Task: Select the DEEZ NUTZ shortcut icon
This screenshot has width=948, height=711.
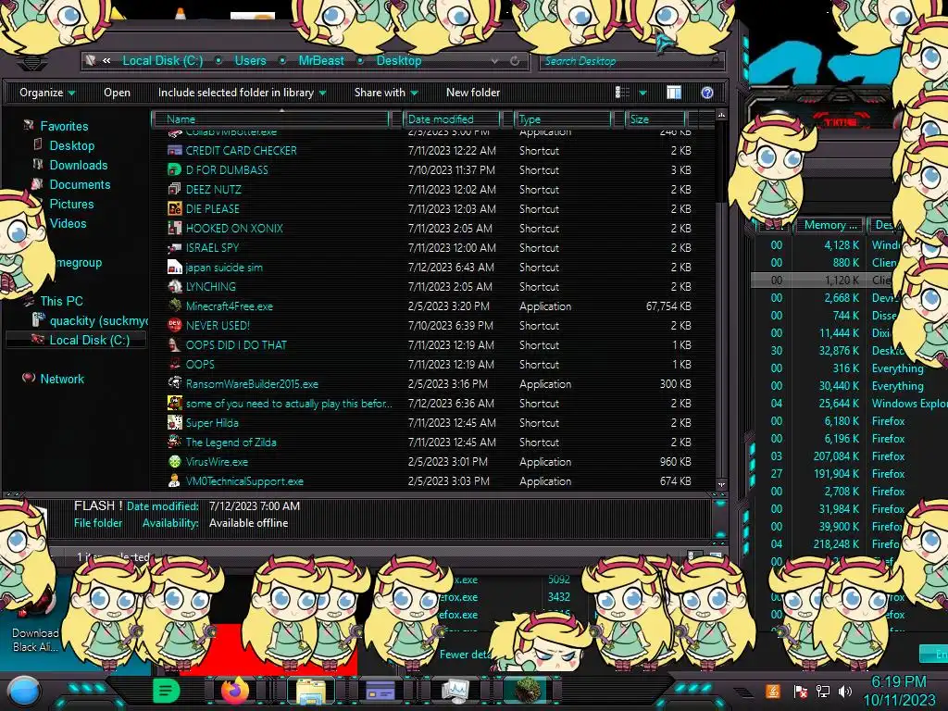Action: (x=175, y=189)
